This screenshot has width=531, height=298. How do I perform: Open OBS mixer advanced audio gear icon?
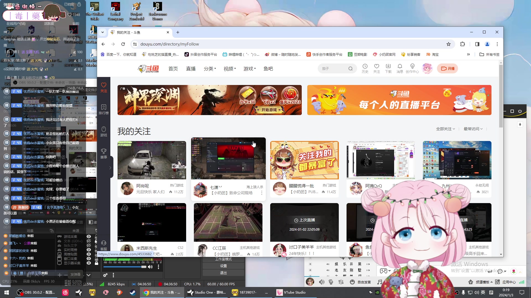click(x=105, y=275)
